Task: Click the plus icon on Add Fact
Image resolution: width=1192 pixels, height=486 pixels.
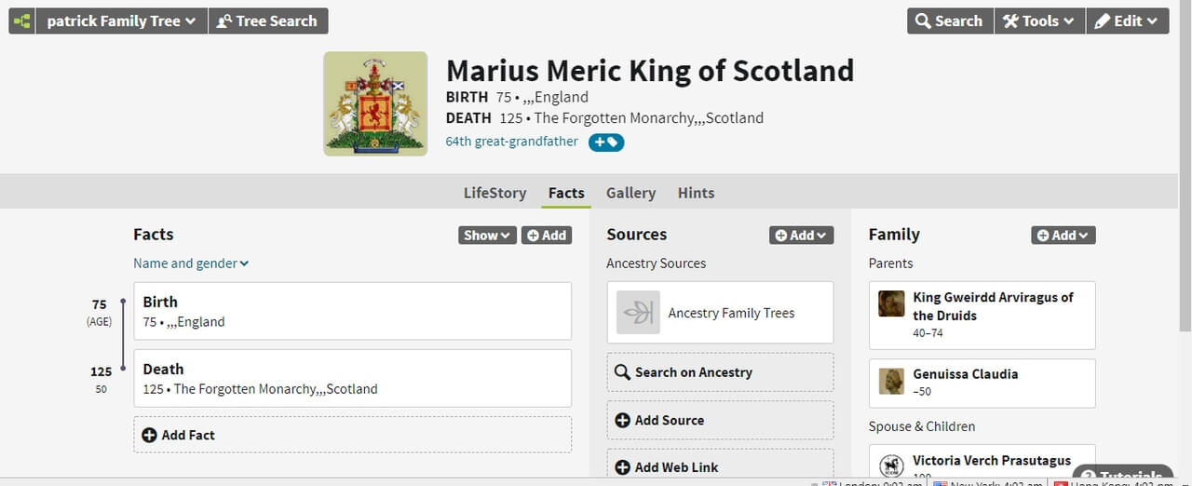Action: tap(149, 435)
